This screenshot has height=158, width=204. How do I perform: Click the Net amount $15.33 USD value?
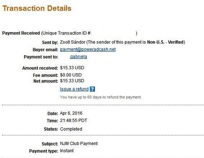click(72, 81)
